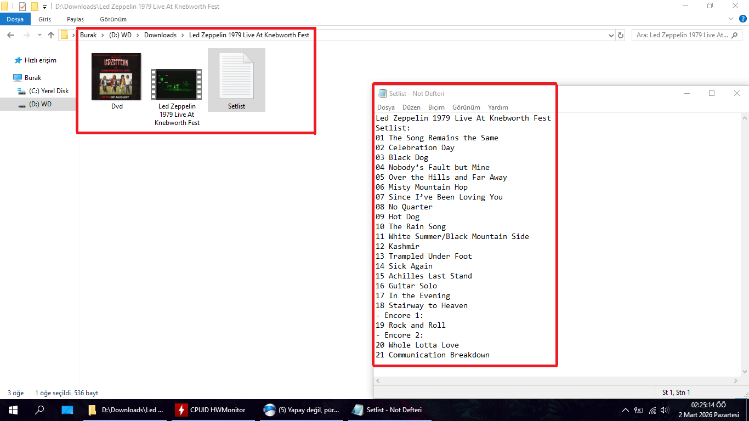Open the Görünüm ribbon tab in Explorer
Image resolution: width=749 pixels, height=421 pixels.
[x=113, y=19]
